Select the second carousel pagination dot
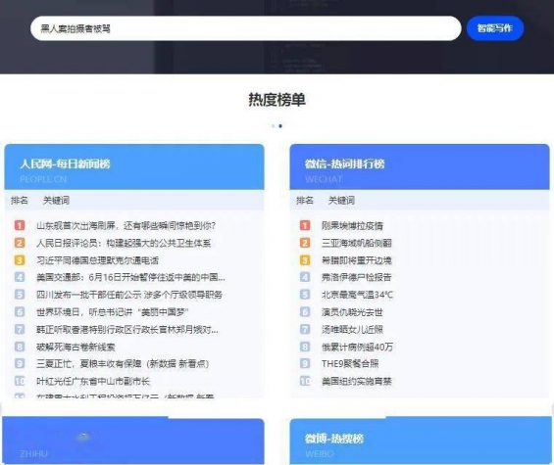554x465 pixels. 280,126
